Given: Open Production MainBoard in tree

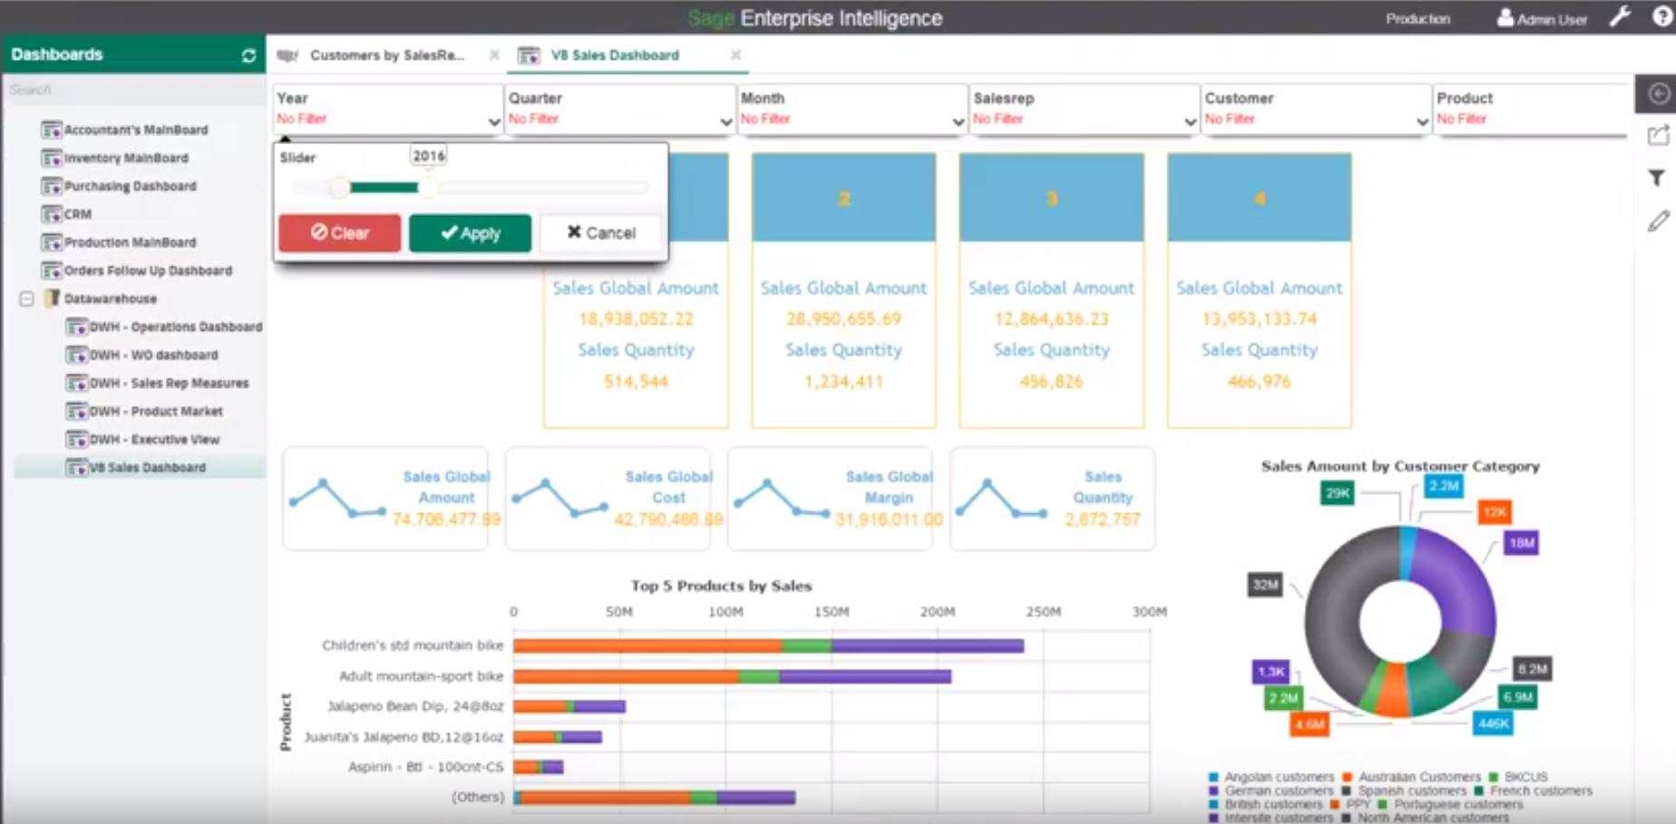Looking at the screenshot, I should click(130, 242).
